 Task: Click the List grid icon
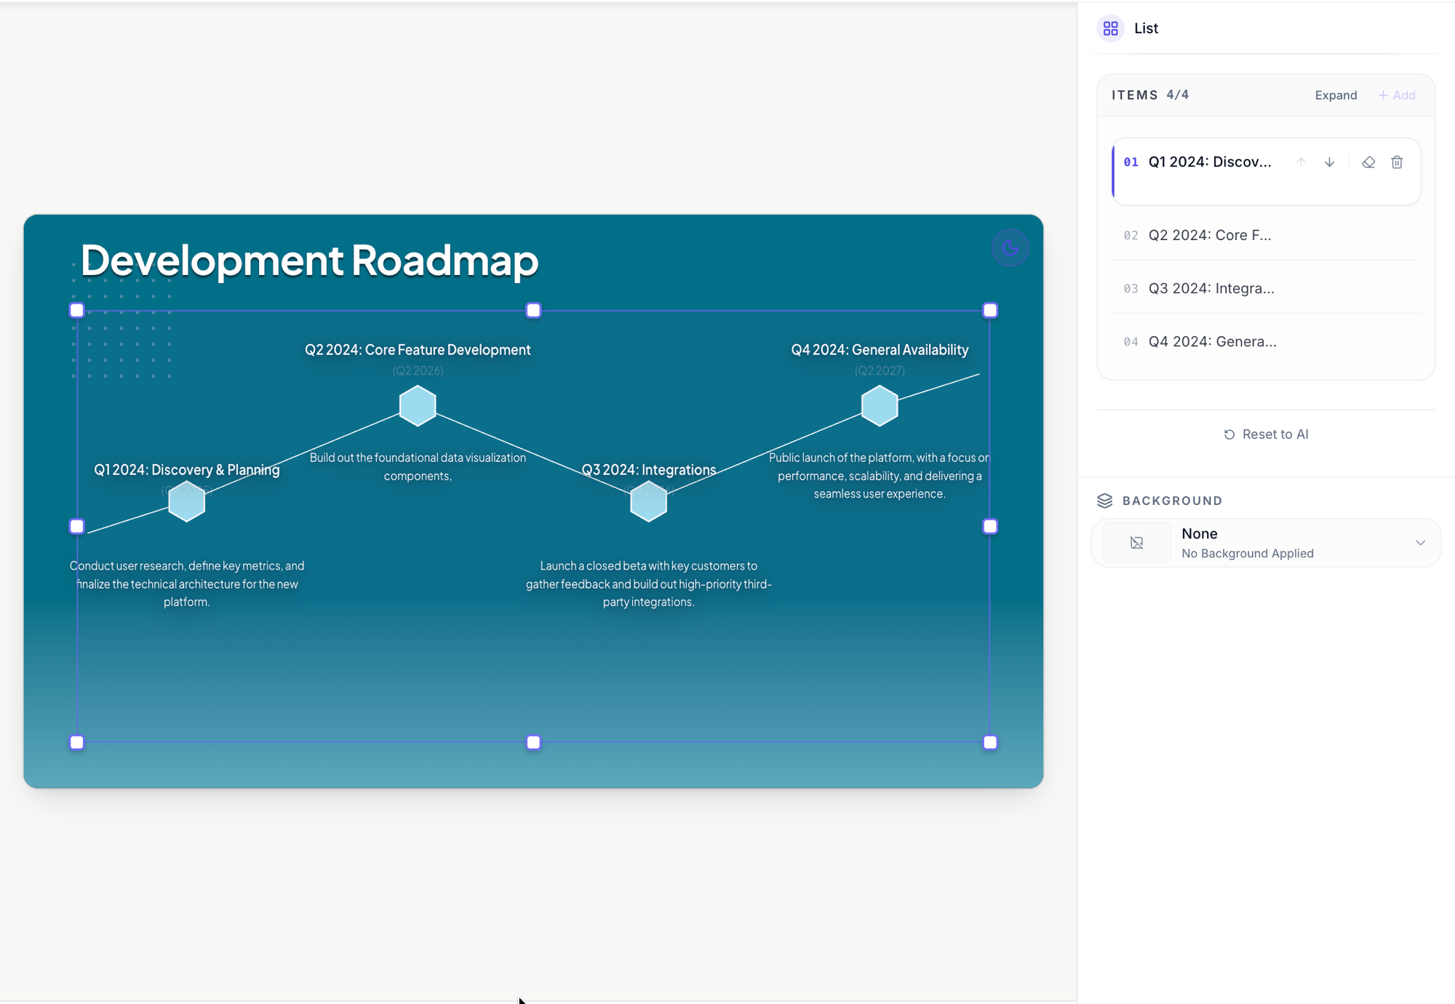click(1110, 28)
